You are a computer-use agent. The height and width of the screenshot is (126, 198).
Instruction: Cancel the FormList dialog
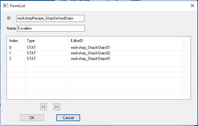pos(68,118)
